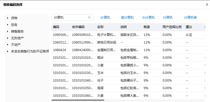Expand the 销售服务 tree node arrow

point(8,31)
